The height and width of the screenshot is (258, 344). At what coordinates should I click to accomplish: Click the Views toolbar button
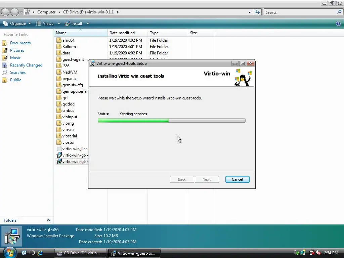click(45, 24)
